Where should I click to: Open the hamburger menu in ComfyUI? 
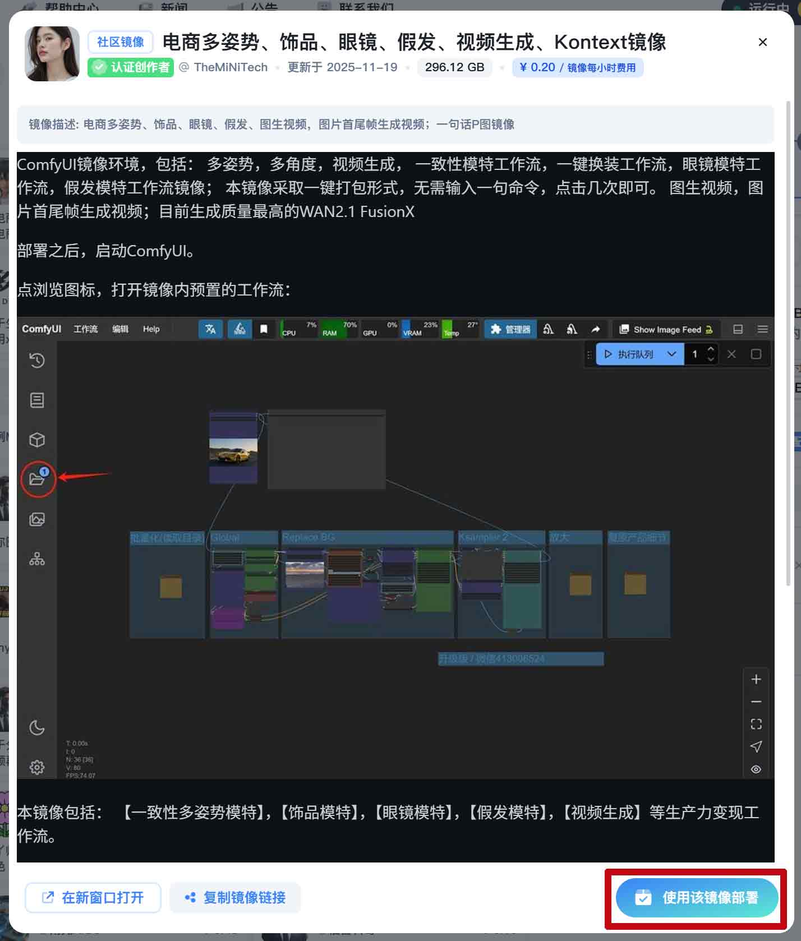point(762,329)
